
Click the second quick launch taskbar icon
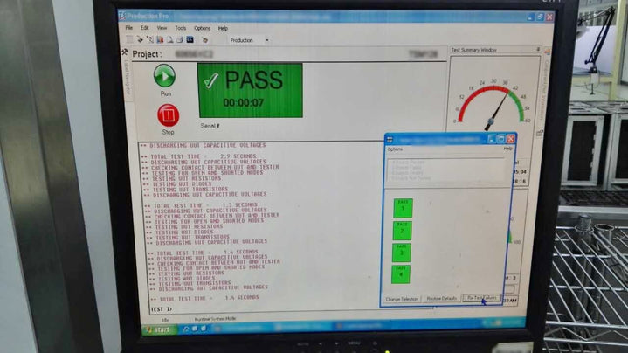195,329
